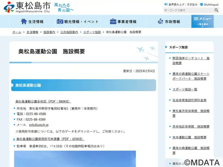
Task: Open the 市政情報 navigation menu
Action: point(169,21)
